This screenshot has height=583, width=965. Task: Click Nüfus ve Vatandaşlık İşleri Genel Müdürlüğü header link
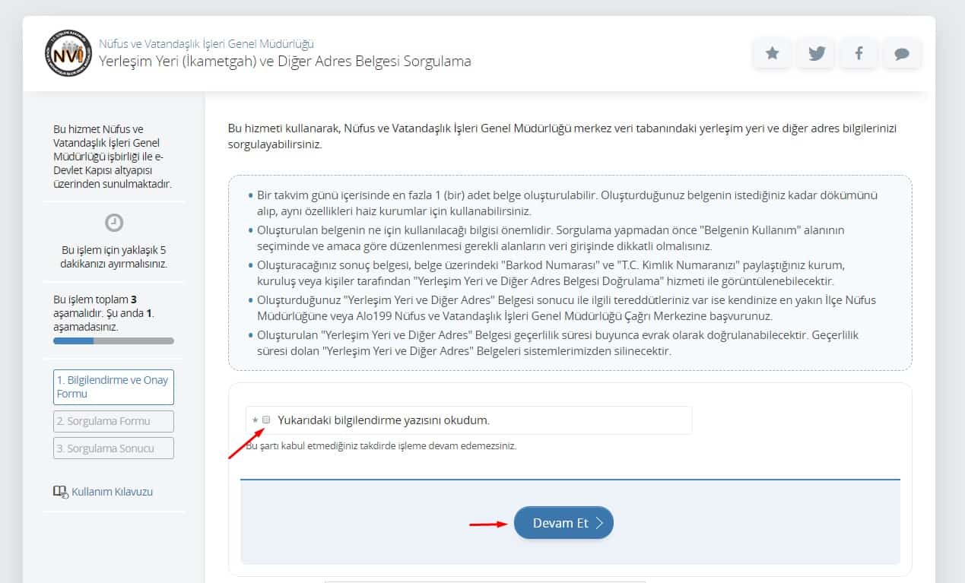[206, 44]
